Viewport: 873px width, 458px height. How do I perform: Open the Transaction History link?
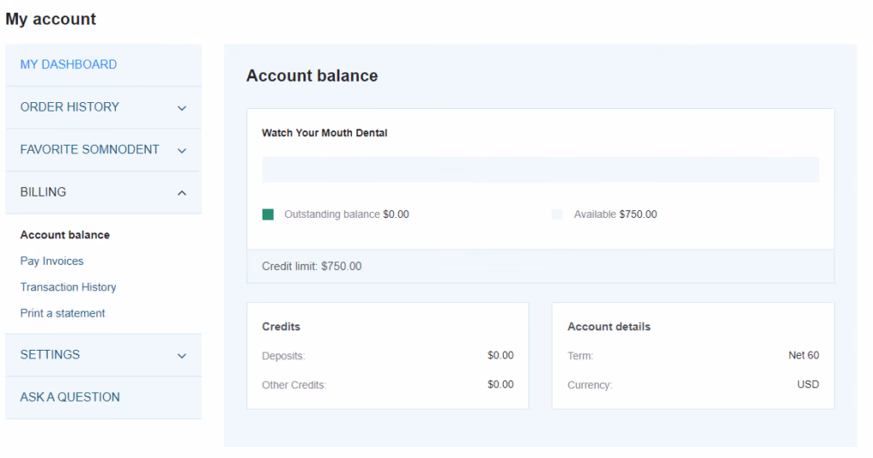(x=68, y=287)
